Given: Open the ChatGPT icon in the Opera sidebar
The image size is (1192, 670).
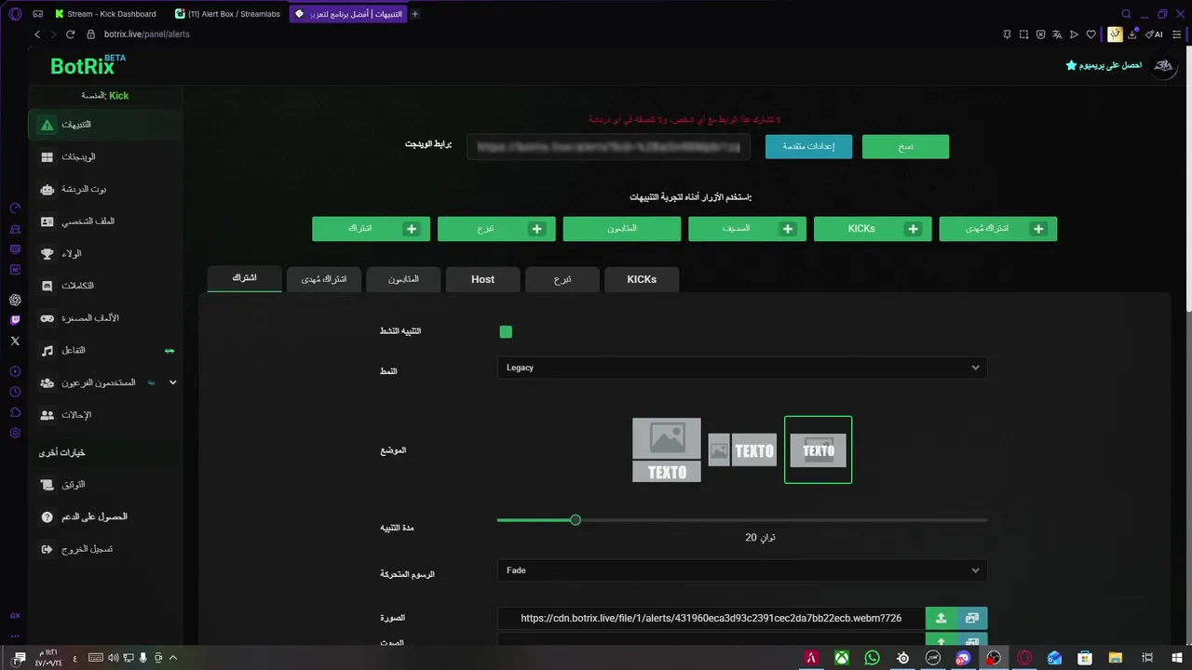Looking at the screenshot, I should pyautogui.click(x=15, y=300).
